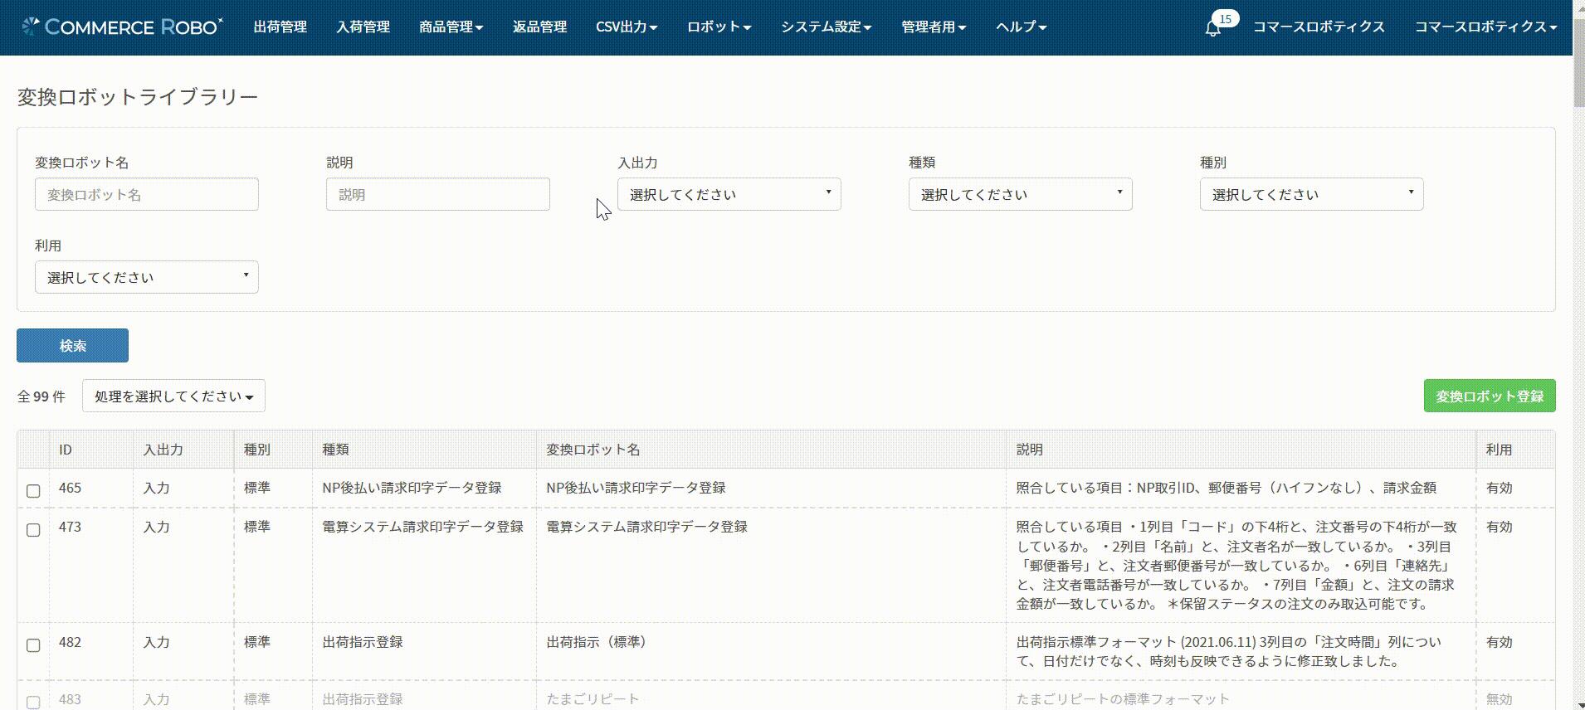Expand the 商品管理 menu
The image size is (1585, 710).
point(451,27)
